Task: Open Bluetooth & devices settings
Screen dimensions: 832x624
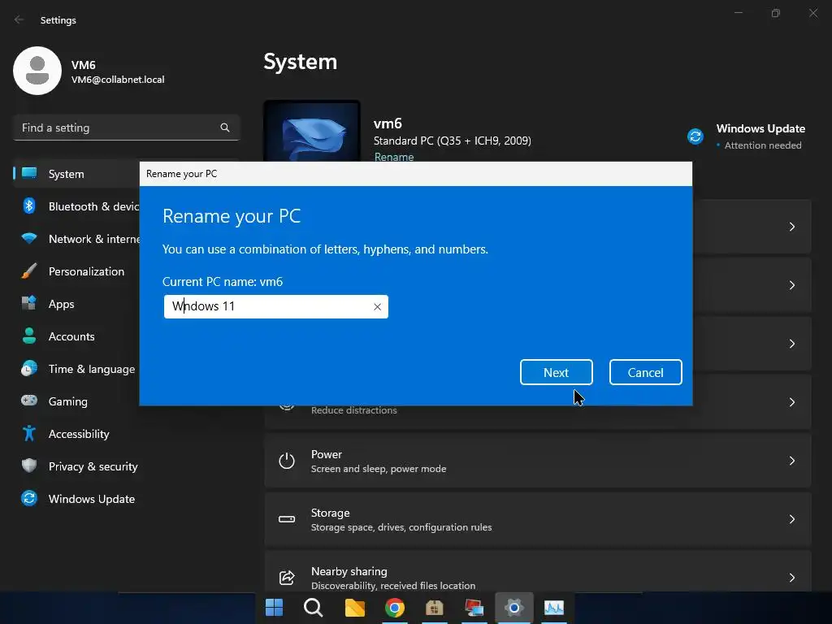Action: click(93, 206)
